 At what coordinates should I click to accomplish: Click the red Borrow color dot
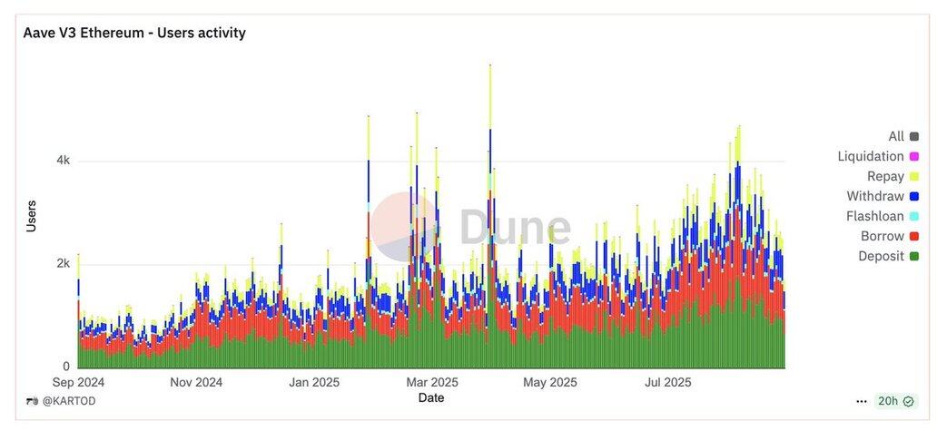[914, 237]
